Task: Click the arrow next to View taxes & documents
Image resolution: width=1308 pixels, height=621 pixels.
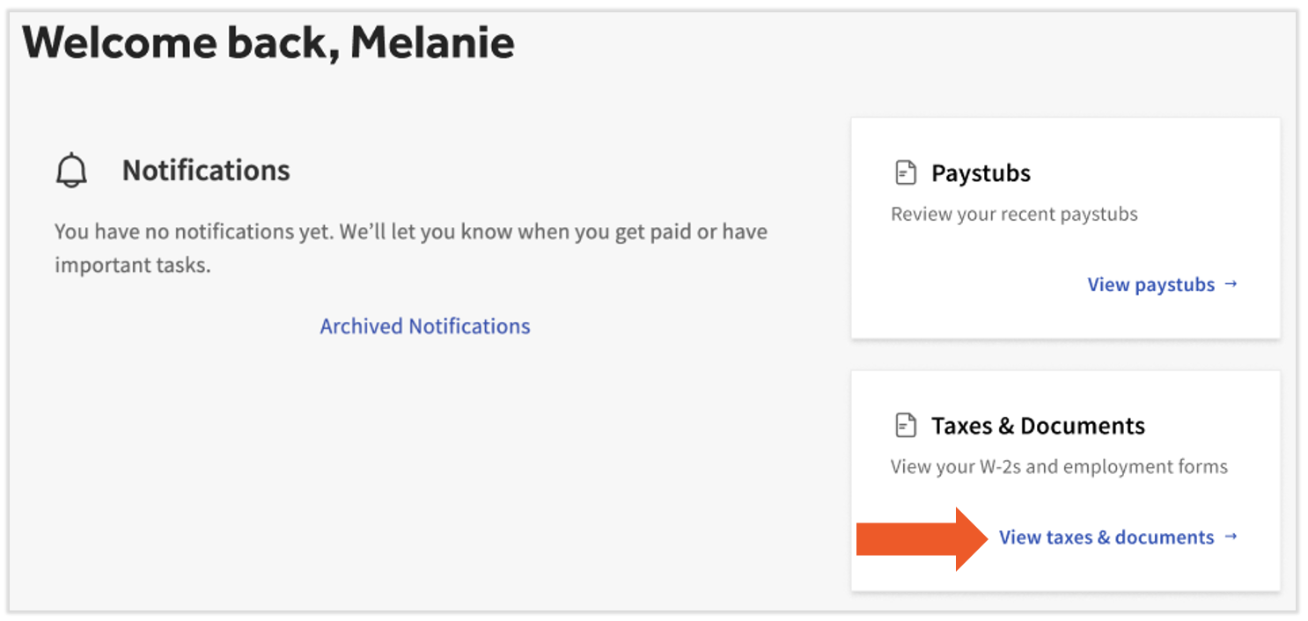Action: (x=1232, y=537)
